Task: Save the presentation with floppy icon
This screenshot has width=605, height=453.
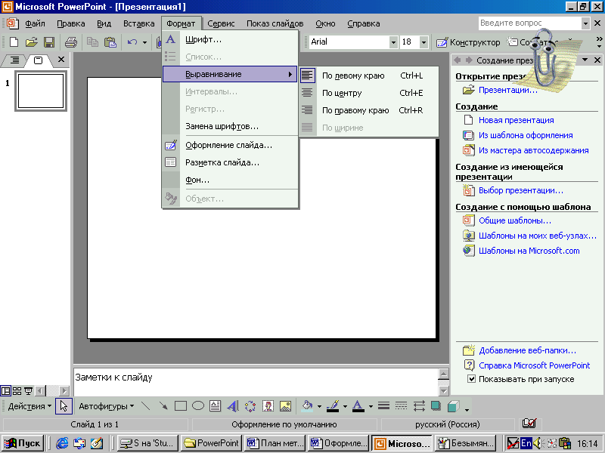Action: click(x=49, y=42)
